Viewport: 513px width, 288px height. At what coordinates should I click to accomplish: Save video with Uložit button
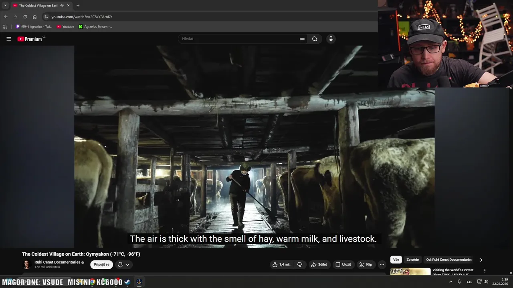[343, 264]
